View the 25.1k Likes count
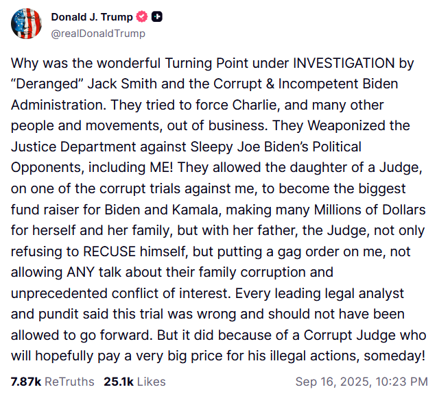Image resolution: width=437 pixels, height=396 pixels. (x=119, y=382)
